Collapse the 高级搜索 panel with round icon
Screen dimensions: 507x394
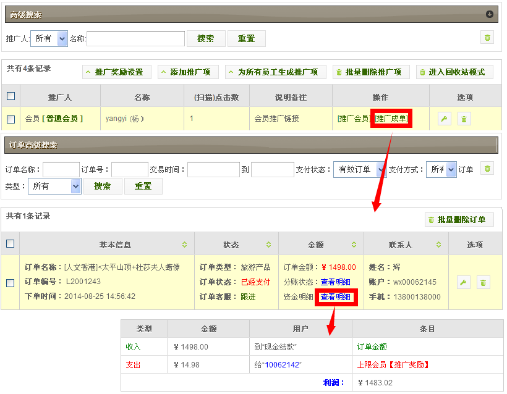pos(490,14)
